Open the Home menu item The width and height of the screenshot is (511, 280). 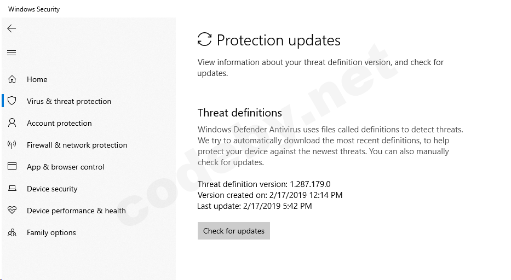click(x=37, y=79)
